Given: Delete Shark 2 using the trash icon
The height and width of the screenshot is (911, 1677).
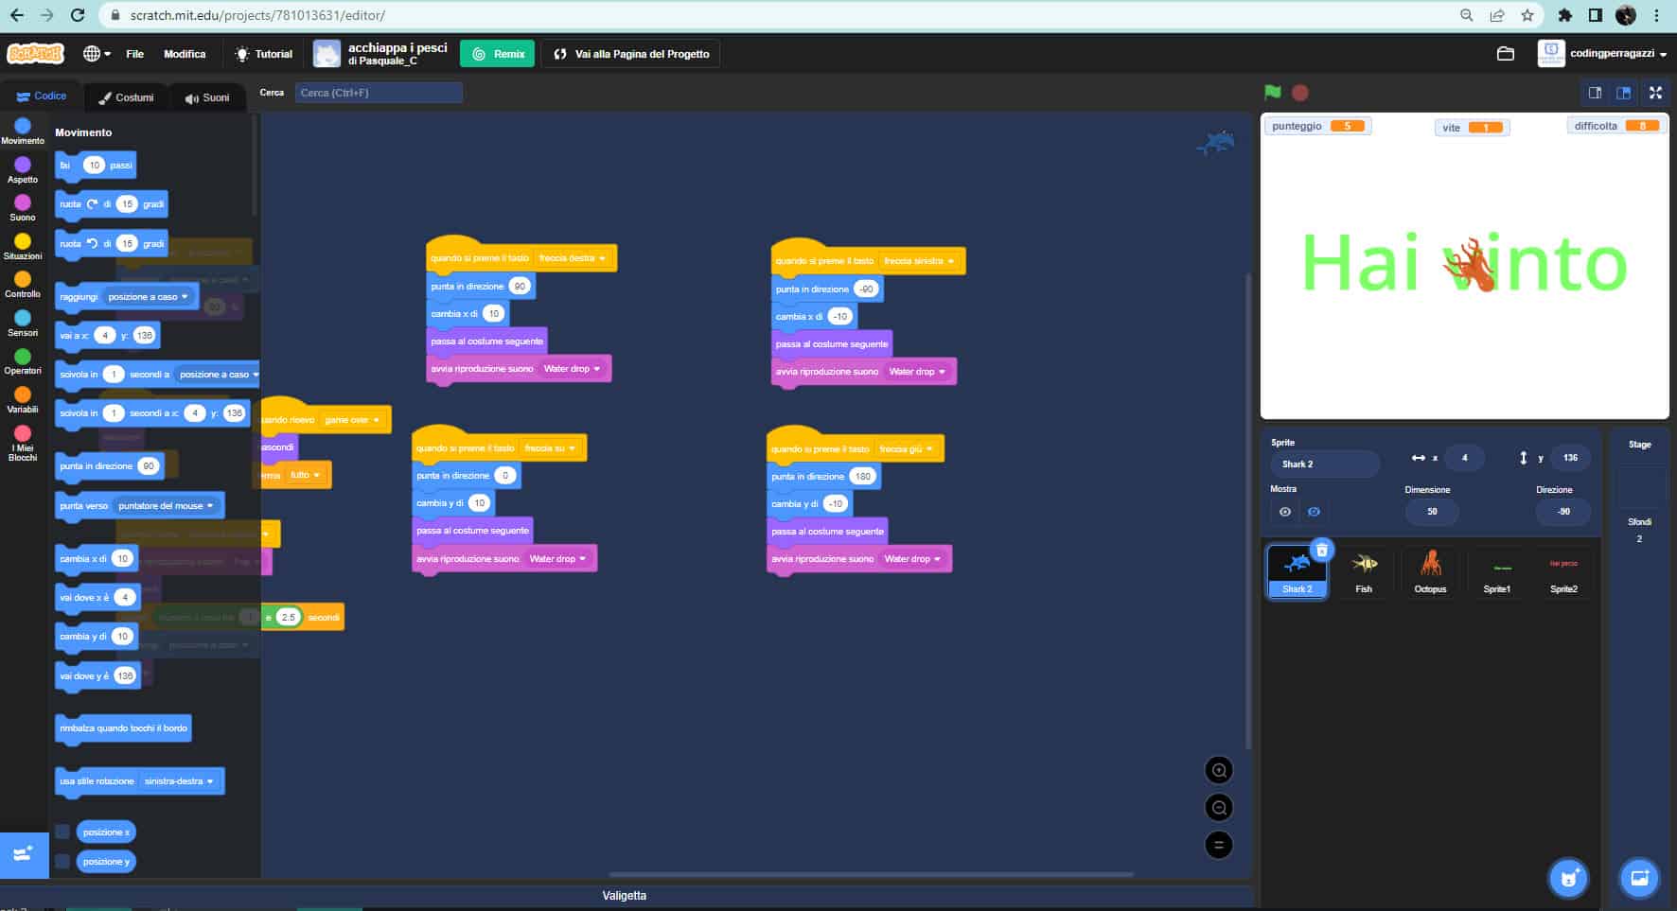Looking at the screenshot, I should (1322, 549).
